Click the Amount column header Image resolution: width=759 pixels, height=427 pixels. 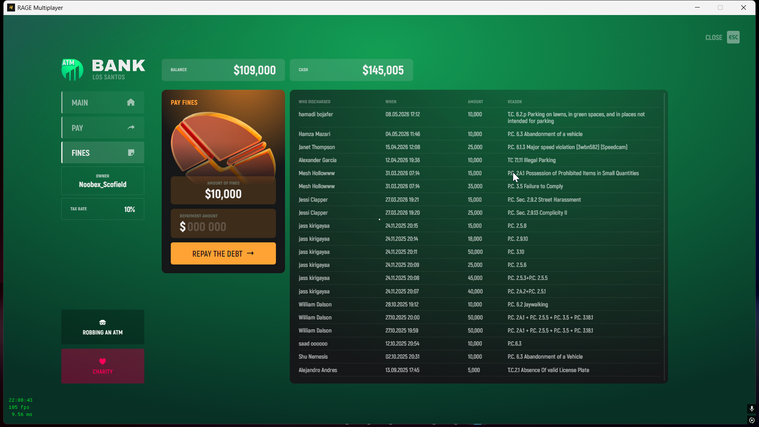tap(475, 102)
